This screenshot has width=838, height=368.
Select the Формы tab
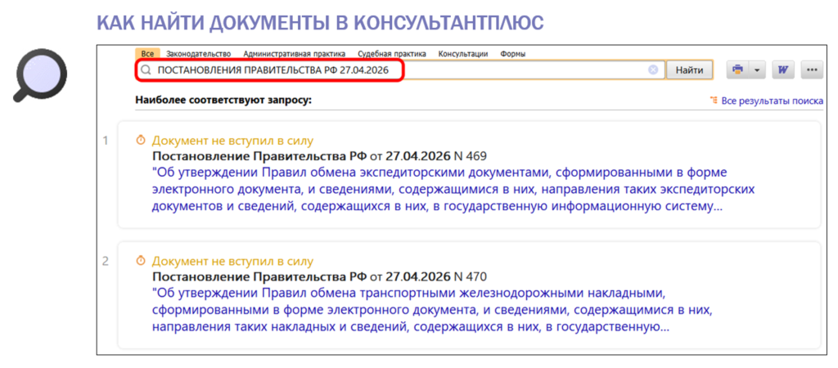coord(512,53)
